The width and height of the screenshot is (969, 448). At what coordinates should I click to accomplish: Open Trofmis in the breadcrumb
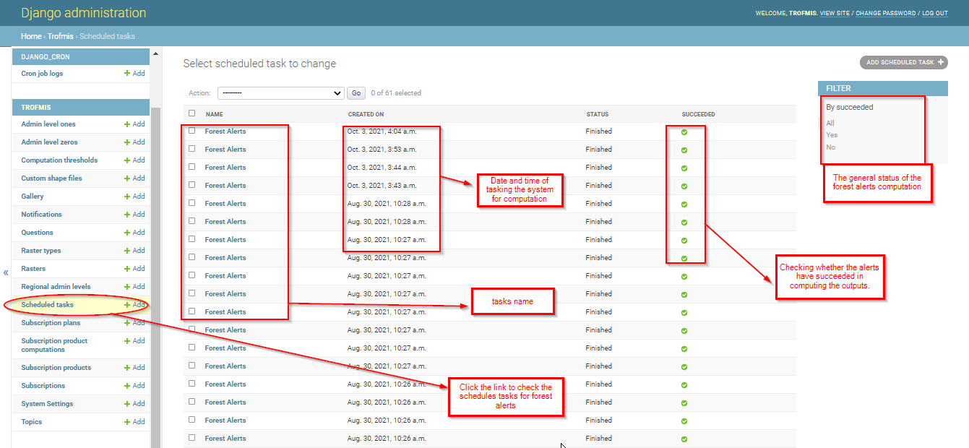point(61,36)
